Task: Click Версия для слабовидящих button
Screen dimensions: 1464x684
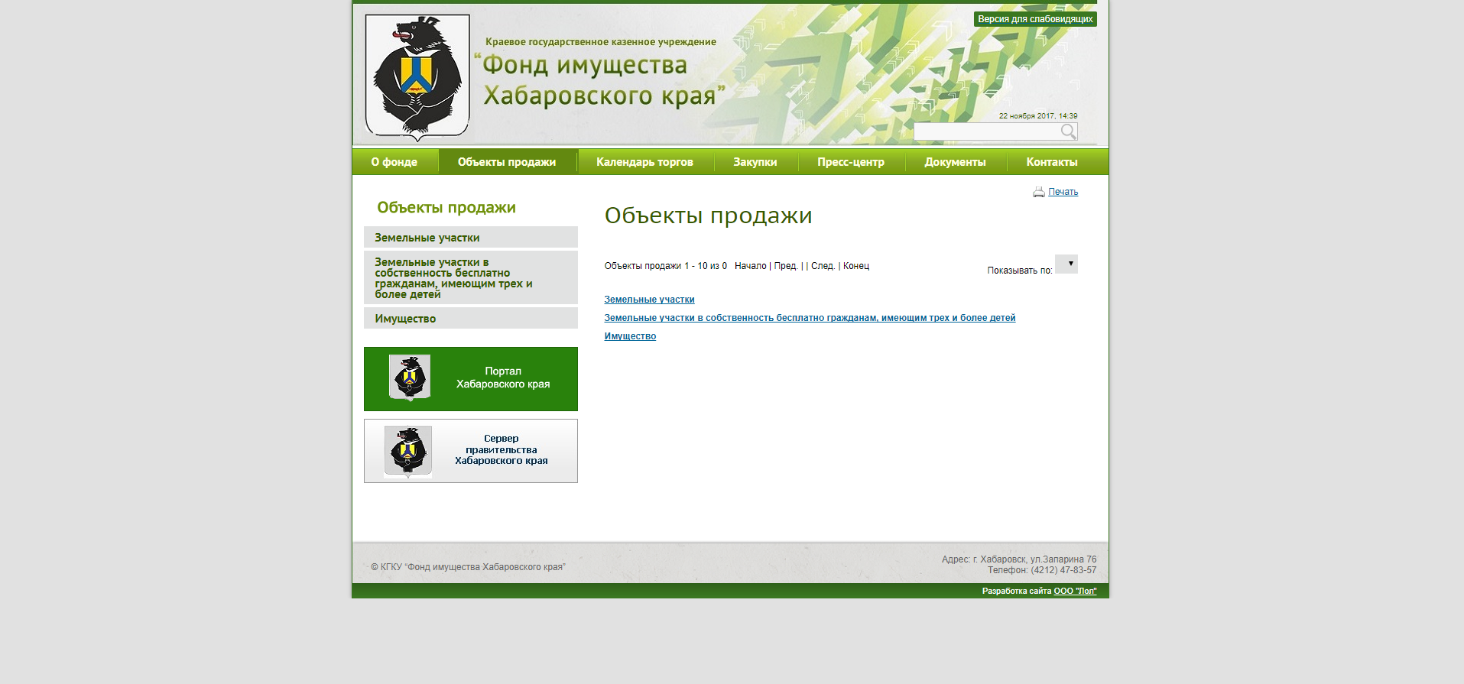Action: point(1034,19)
